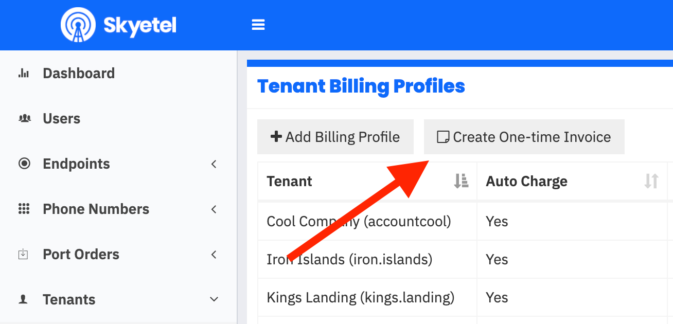Image resolution: width=673 pixels, height=324 pixels.
Task: Click the Endpoints circle icon
Action: [x=24, y=164]
